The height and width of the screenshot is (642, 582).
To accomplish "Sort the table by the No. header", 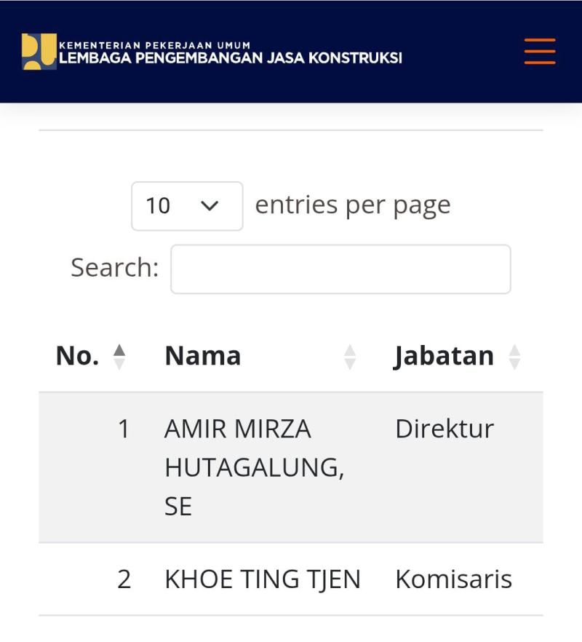I will (x=77, y=356).
